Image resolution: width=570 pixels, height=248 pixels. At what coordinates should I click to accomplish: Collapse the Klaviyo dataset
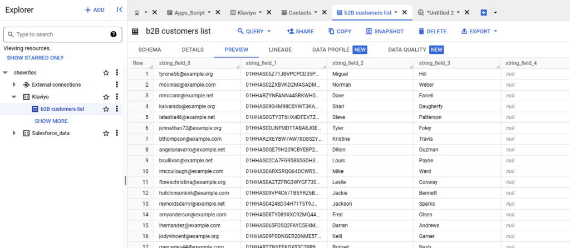coord(14,97)
